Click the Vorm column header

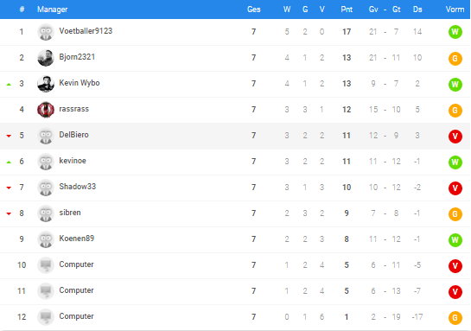tap(455, 10)
